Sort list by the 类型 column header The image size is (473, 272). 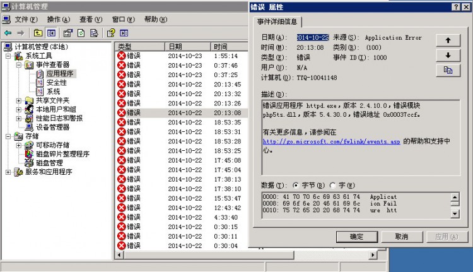(140, 47)
